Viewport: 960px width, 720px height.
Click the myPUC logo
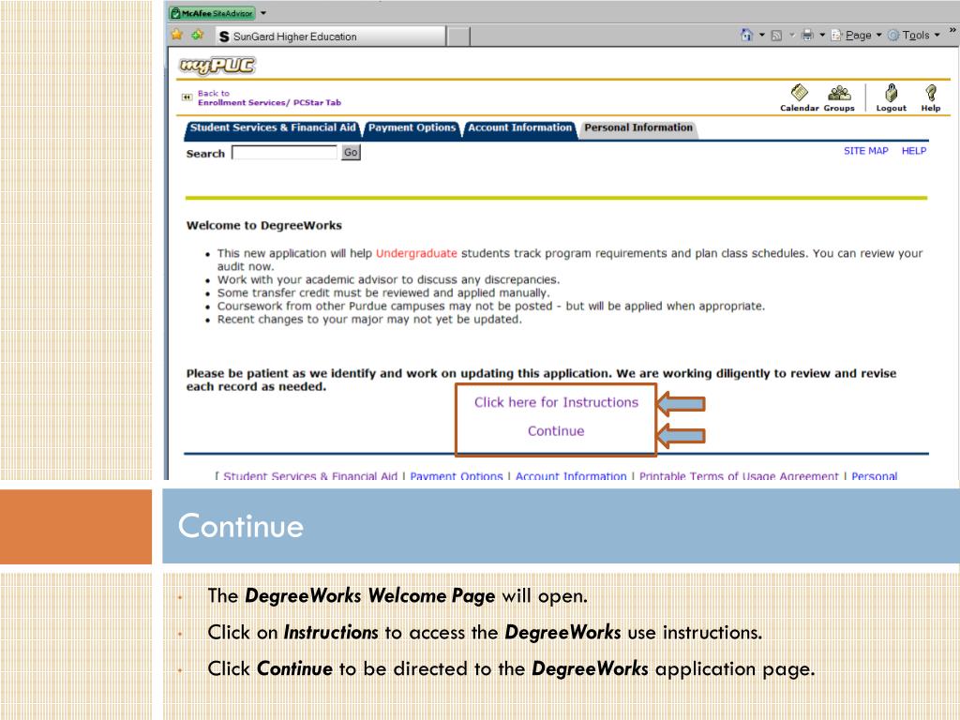pos(217,65)
